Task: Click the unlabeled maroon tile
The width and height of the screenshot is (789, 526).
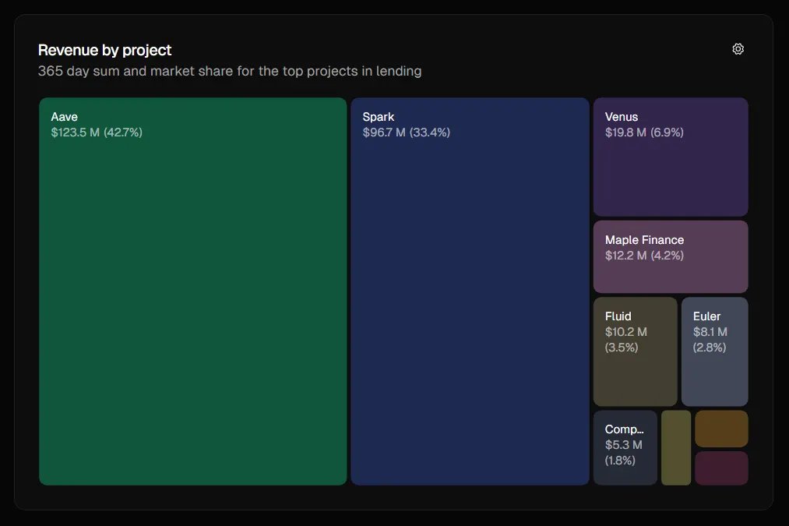Action: pyautogui.click(x=721, y=468)
